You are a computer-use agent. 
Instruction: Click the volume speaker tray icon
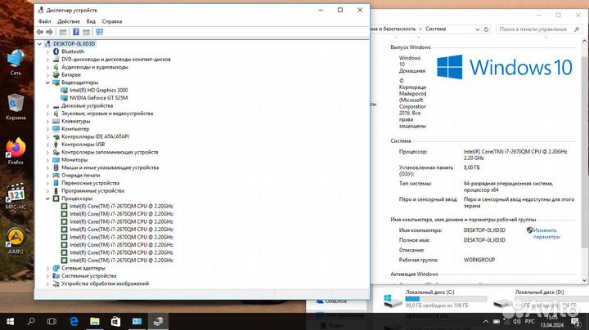pyautogui.click(x=517, y=322)
